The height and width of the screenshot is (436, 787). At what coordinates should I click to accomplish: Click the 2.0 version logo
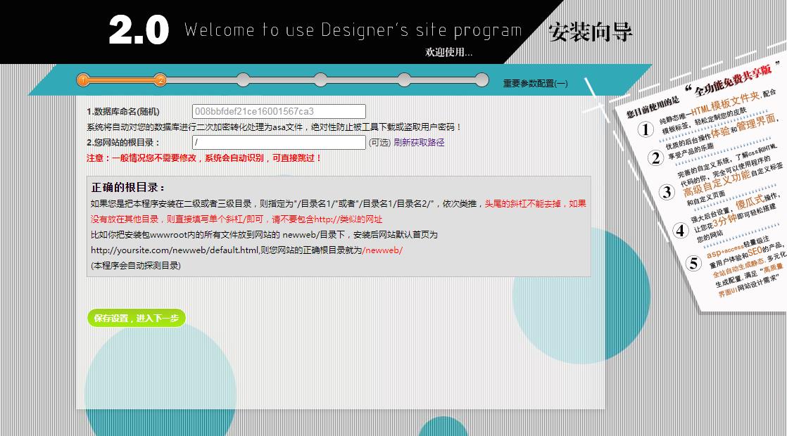point(139,30)
